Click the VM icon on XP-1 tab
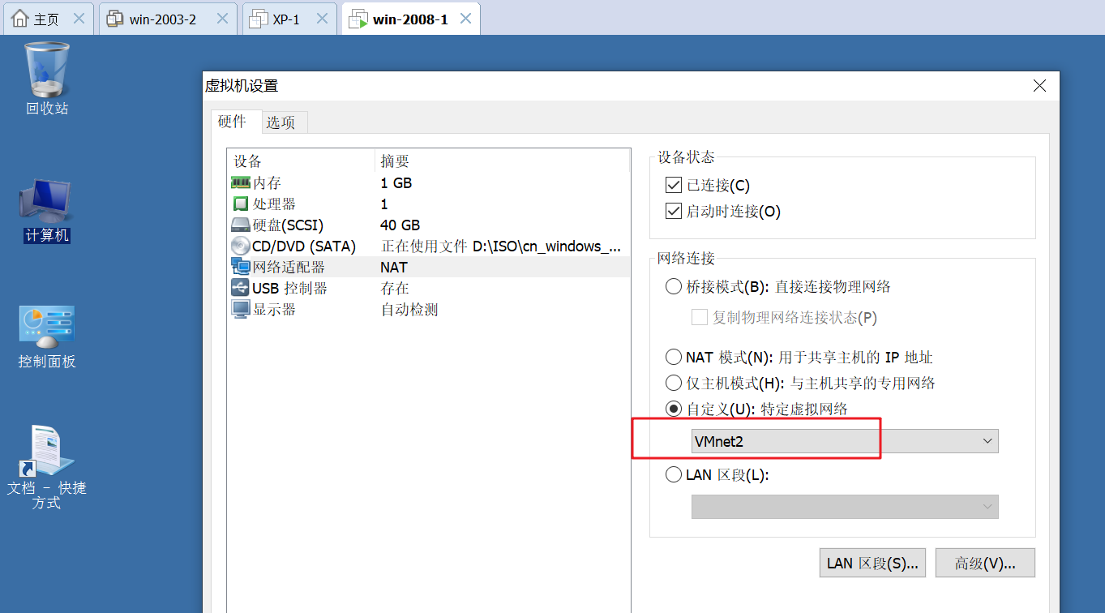This screenshot has width=1105, height=613. 259,19
